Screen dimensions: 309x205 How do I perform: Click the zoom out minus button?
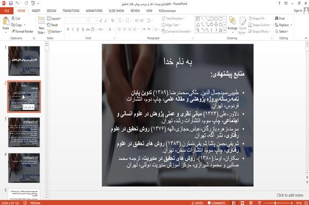[266, 203]
